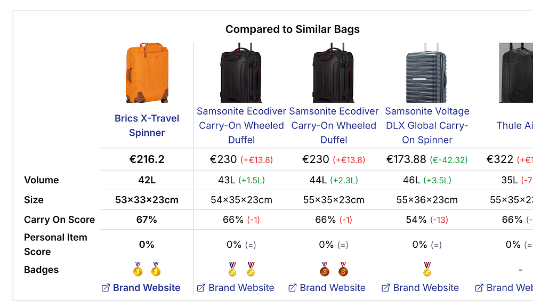Click the external link icon under Brics badges
Screen dimensions: 533x308
(x=106, y=288)
